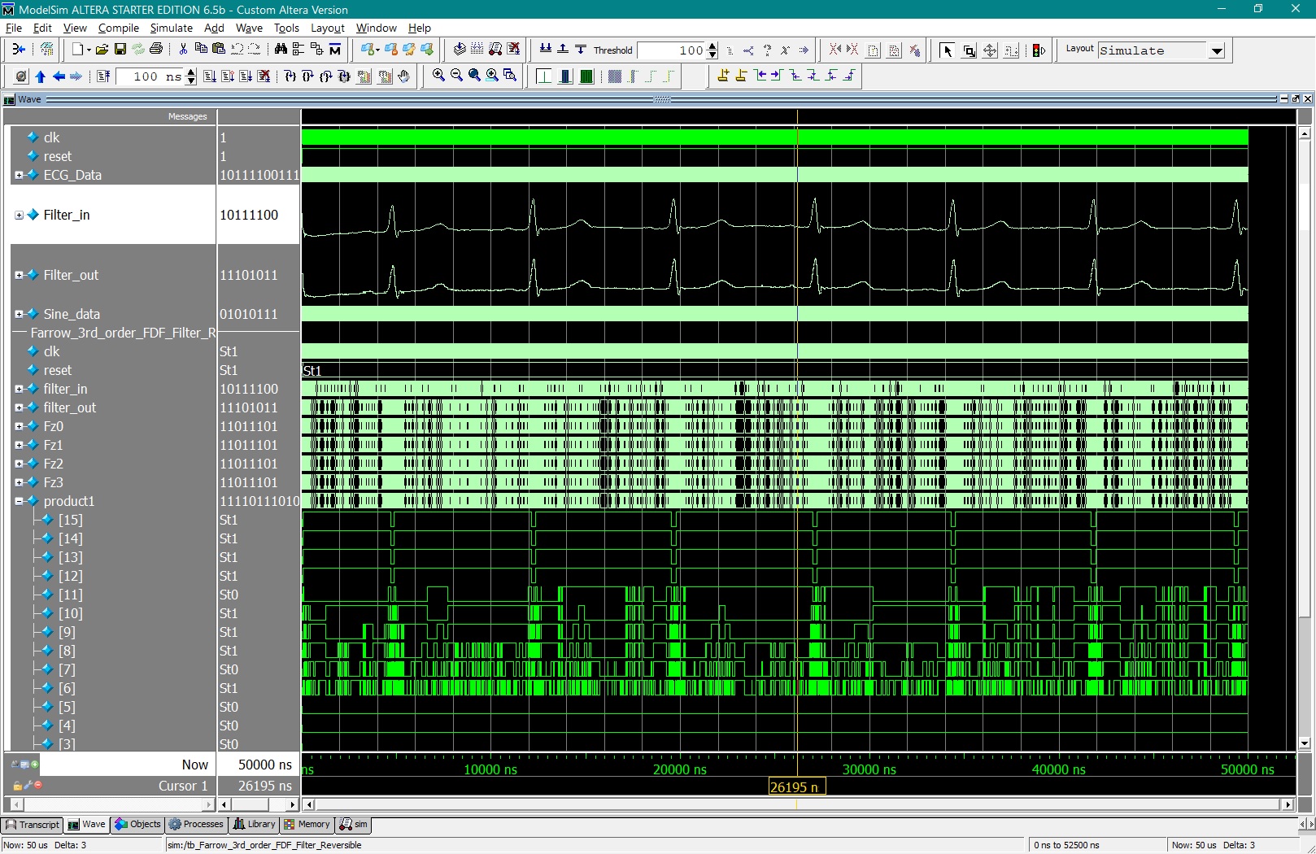Screen dimensions: 1316x854
Task: Toggle the Pan Mode hand tool
Action: tap(404, 76)
